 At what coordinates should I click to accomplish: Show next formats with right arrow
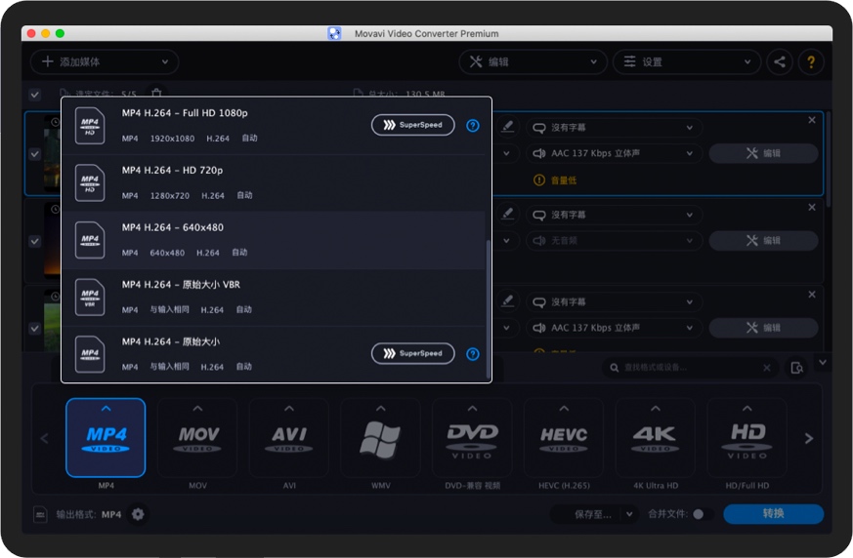809,438
